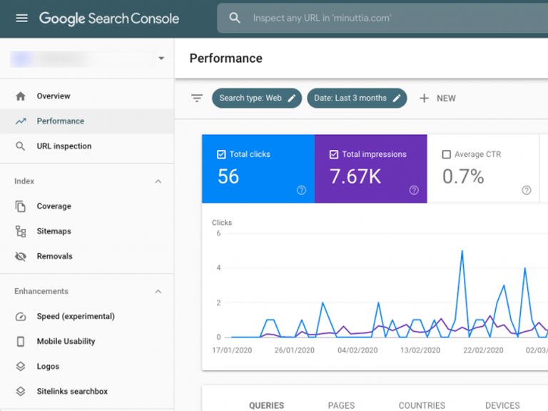Open the Sitemaps report
Screen dimensions: 548x411
click(86, 231)
